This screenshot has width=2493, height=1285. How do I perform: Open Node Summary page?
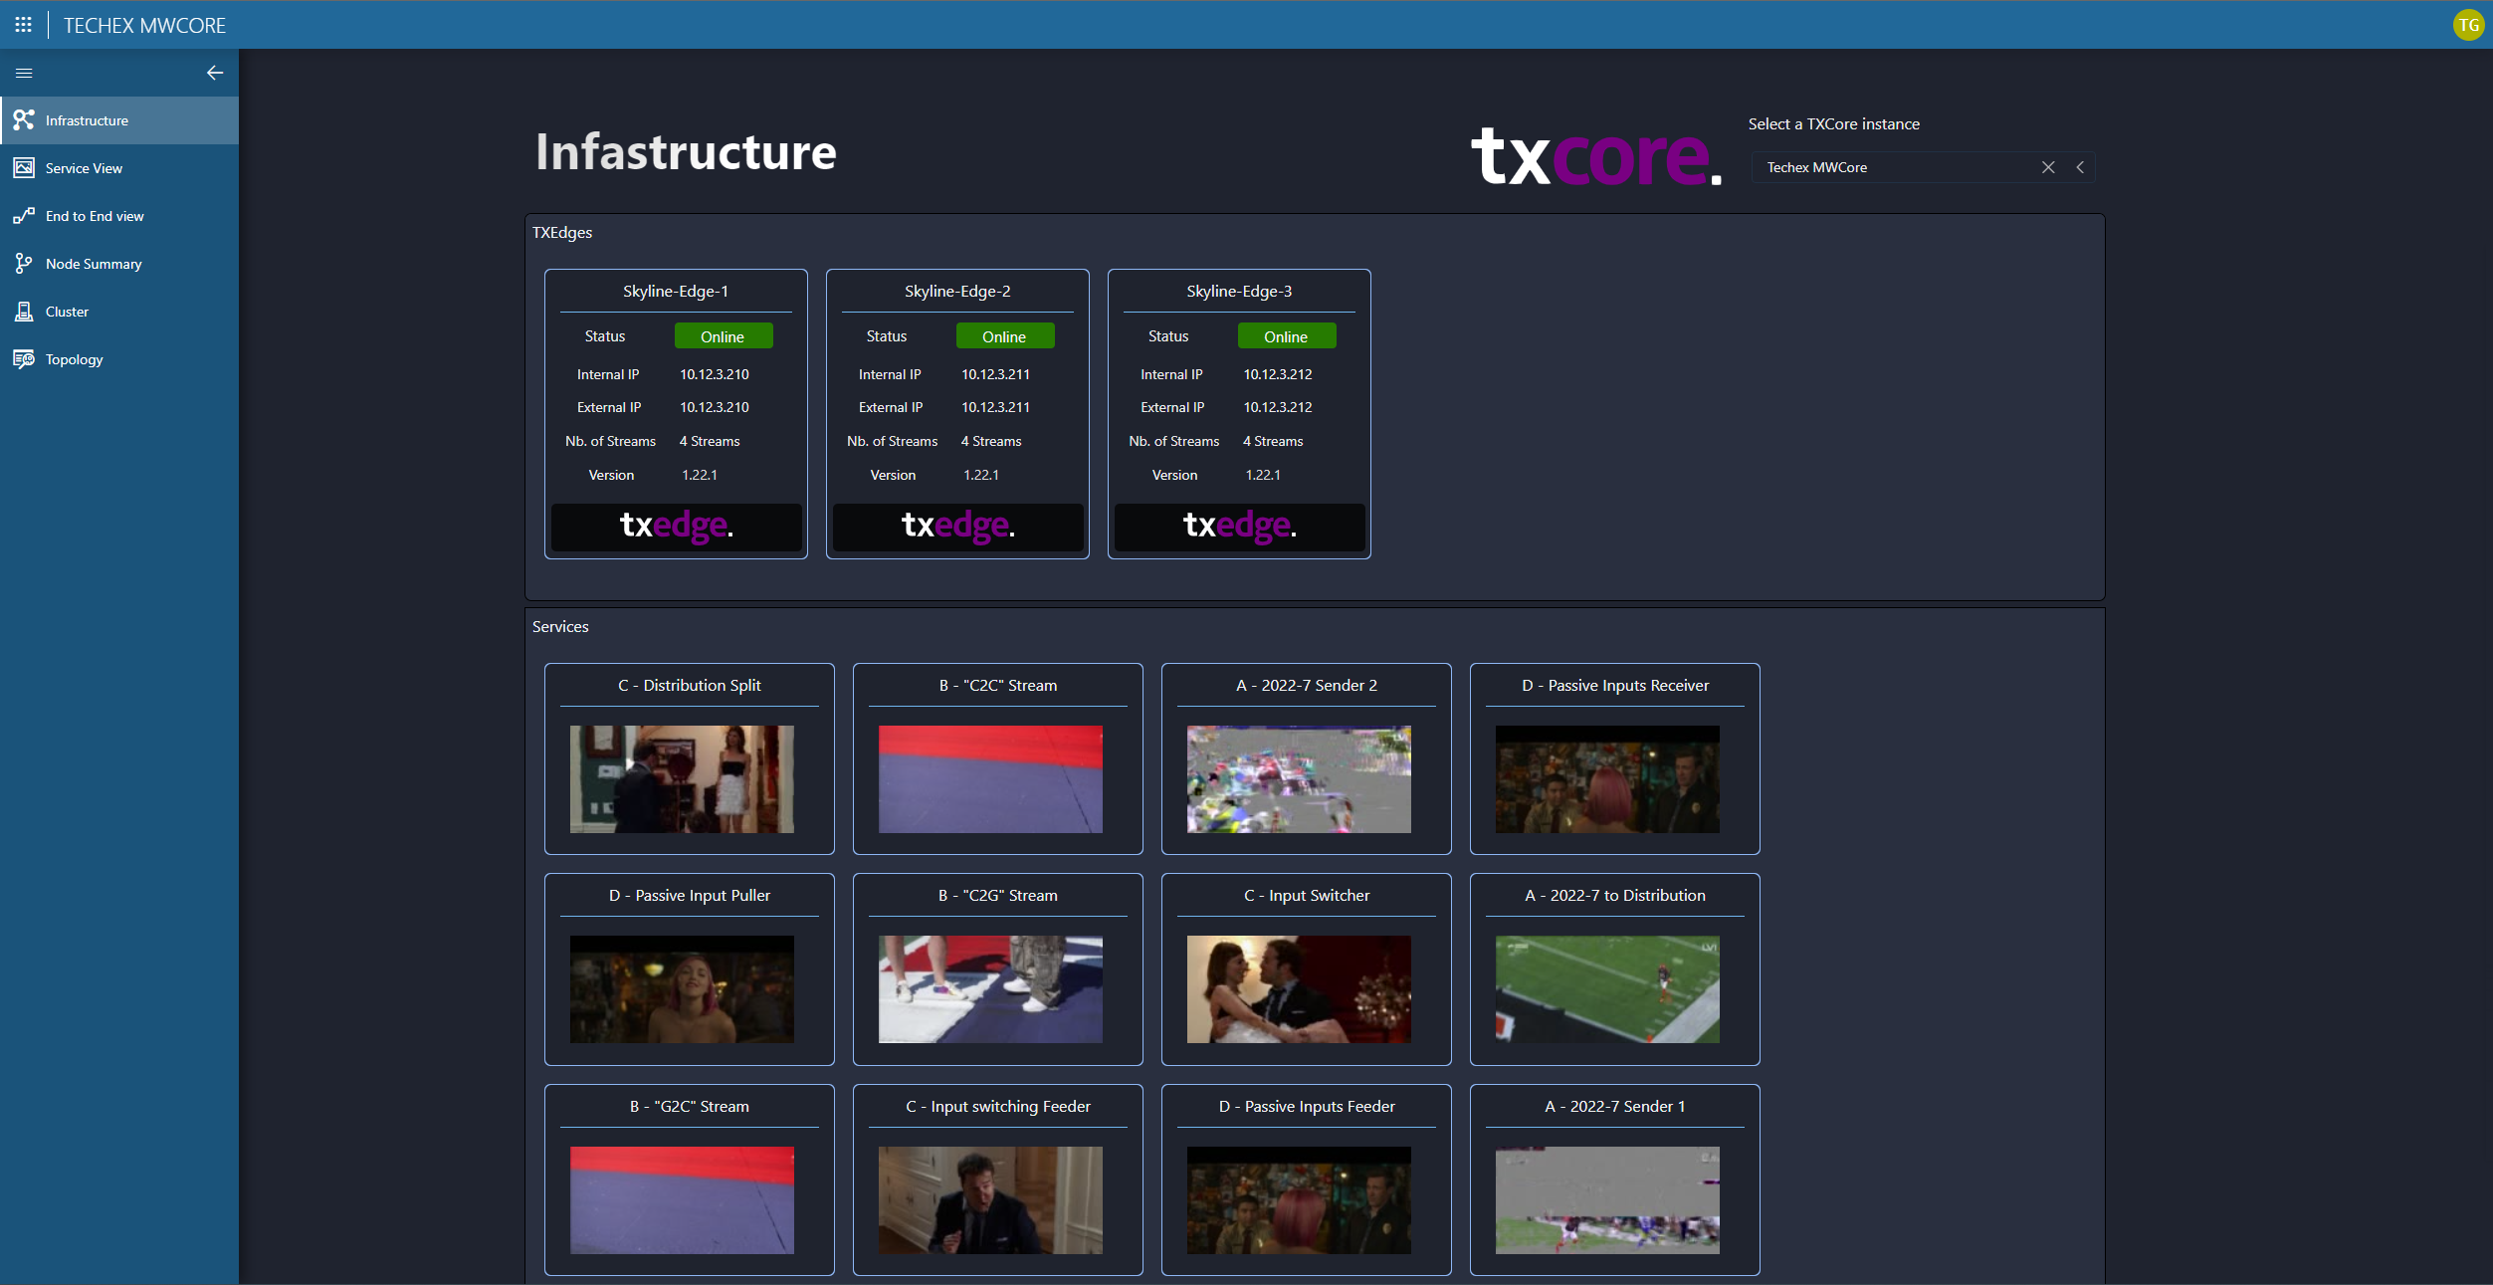pyautogui.click(x=119, y=264)
